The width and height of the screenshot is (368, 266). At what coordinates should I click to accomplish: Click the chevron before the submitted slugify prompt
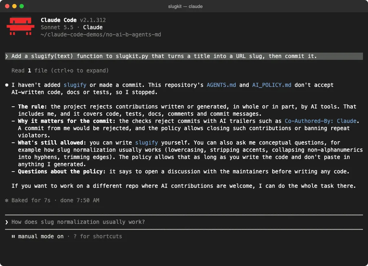pyautogui.click(x=6, y=56)
